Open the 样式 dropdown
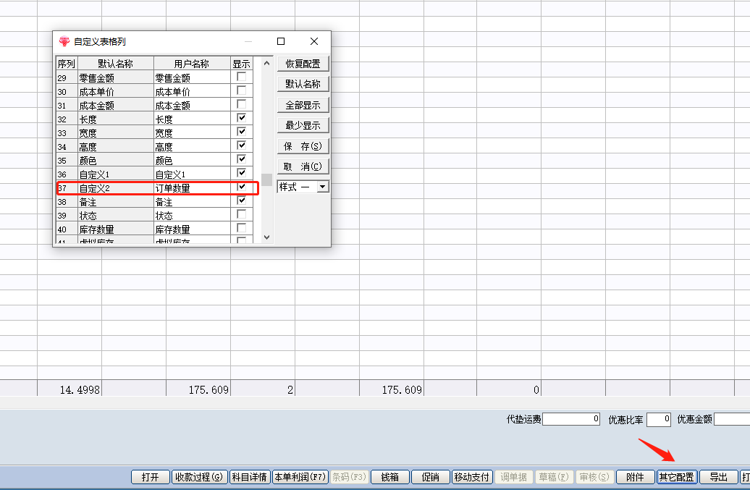Viewport: 750px width, 490px height. coord(323,187)
